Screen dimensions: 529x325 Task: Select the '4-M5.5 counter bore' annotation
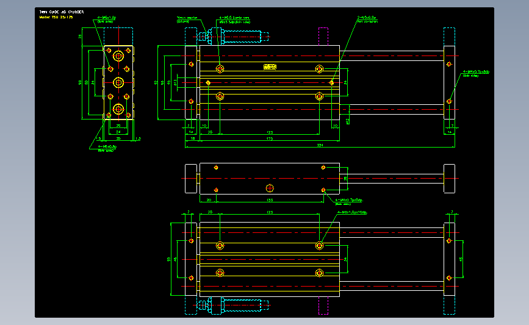point(235,20)
